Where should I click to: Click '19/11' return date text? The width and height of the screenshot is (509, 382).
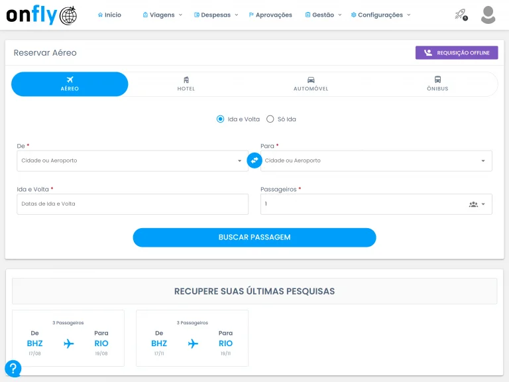click(225, 353)
